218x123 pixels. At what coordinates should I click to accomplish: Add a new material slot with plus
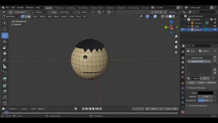[x=215, y=57]
